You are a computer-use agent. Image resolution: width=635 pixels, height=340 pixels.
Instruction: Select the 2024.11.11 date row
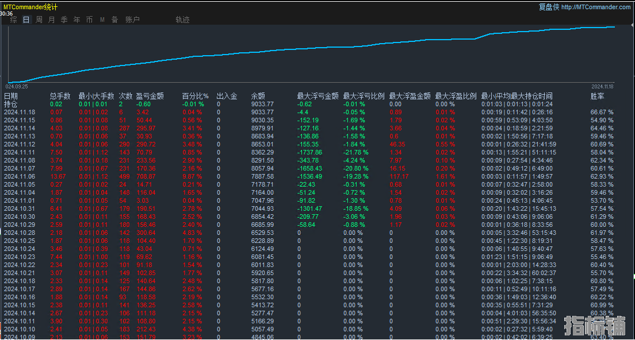click(x=20, y=152)
